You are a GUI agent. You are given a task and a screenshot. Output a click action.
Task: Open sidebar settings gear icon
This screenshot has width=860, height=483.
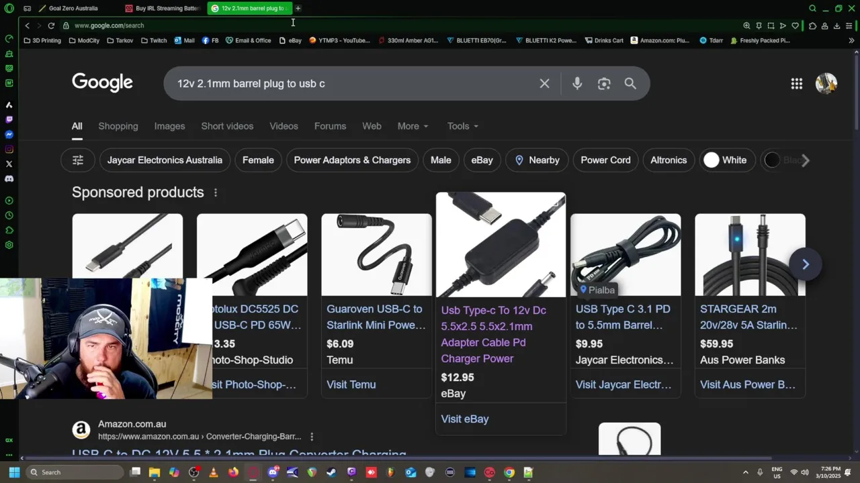9,245
